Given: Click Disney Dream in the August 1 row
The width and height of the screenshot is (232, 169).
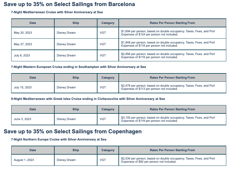Looking at the screenshot, I should [x=66, y=160].
